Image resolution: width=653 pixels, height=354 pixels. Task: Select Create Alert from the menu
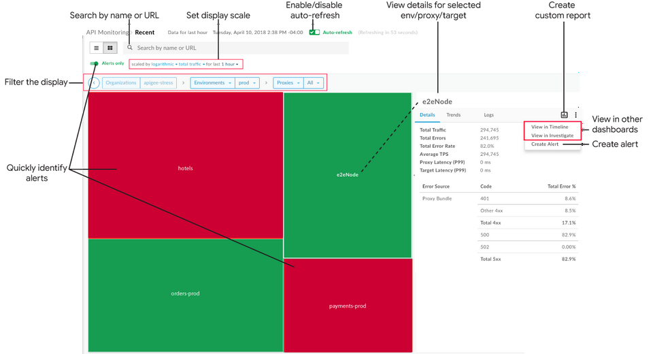545,144
